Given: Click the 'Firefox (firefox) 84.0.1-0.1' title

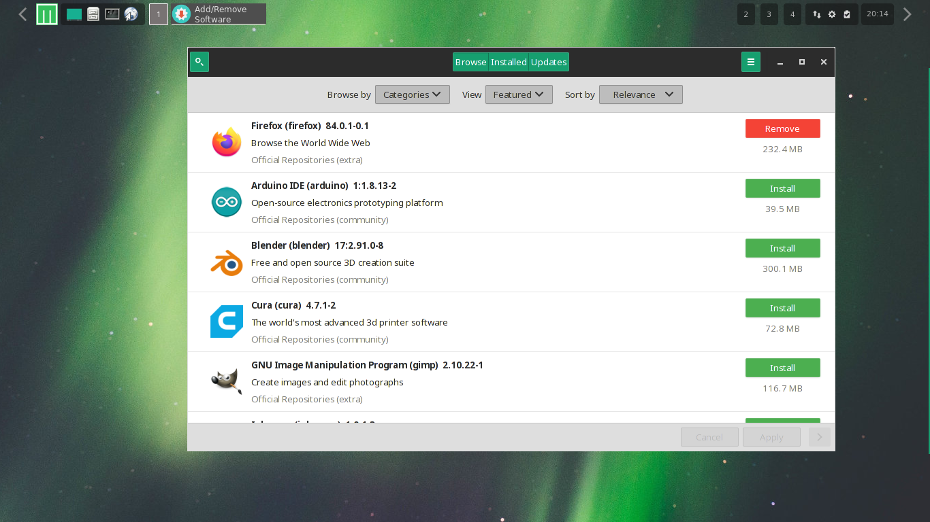Looking at the screenshot, I should pos(310,126).
